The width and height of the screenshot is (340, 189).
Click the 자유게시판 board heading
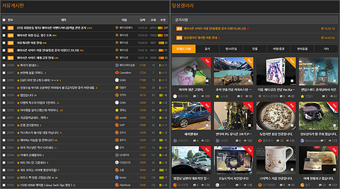(13, 6)
